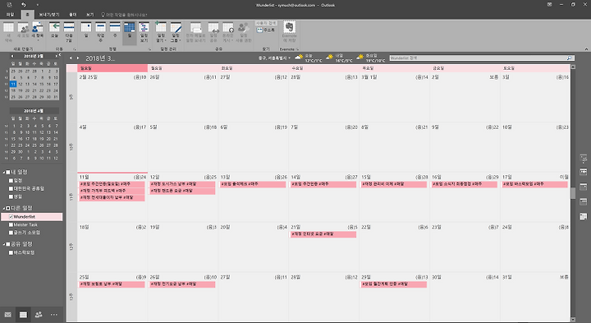Click previous month arrow in mini calendar
This screenshot has height=323, width=591.
pos(12,56)
